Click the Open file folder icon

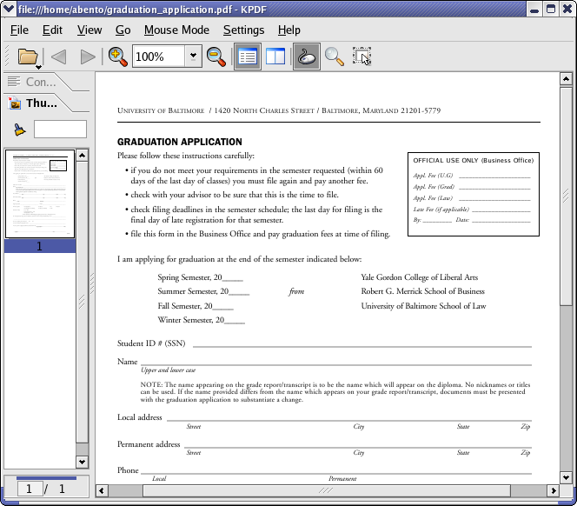27,57
